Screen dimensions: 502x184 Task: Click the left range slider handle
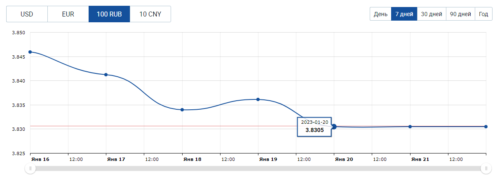[30, 168]
